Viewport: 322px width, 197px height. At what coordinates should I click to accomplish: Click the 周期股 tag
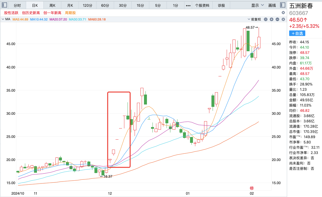click(70, 13)
